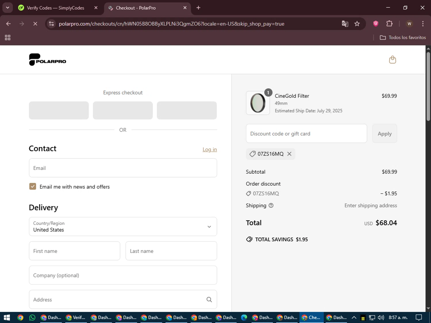Click the third express checkout button

tap(187, 110)
